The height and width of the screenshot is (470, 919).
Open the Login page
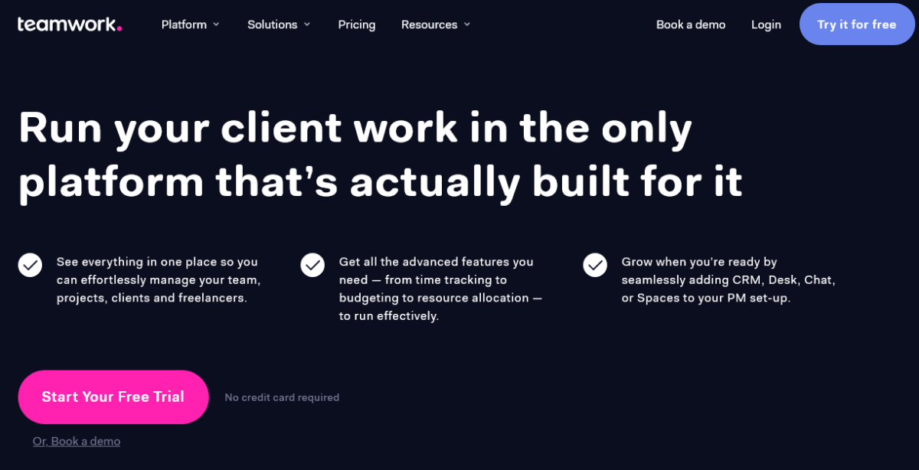pyautogui.click(x=766, y=24)
